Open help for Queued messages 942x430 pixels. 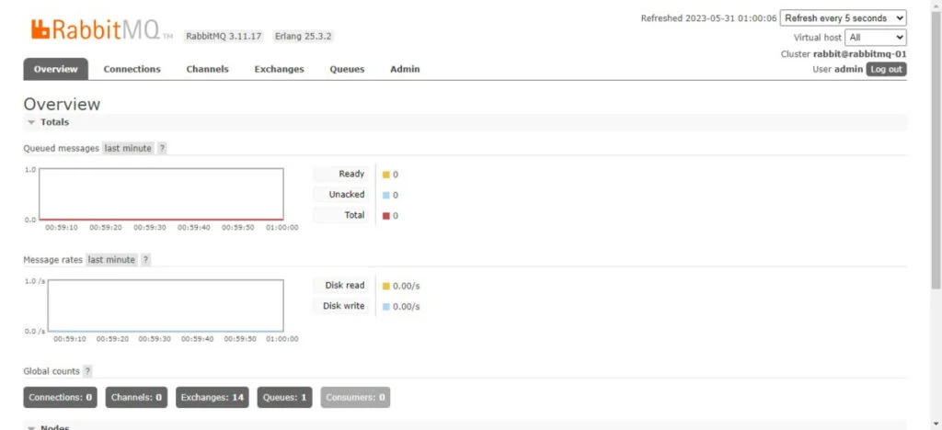(x=162, y=148)
